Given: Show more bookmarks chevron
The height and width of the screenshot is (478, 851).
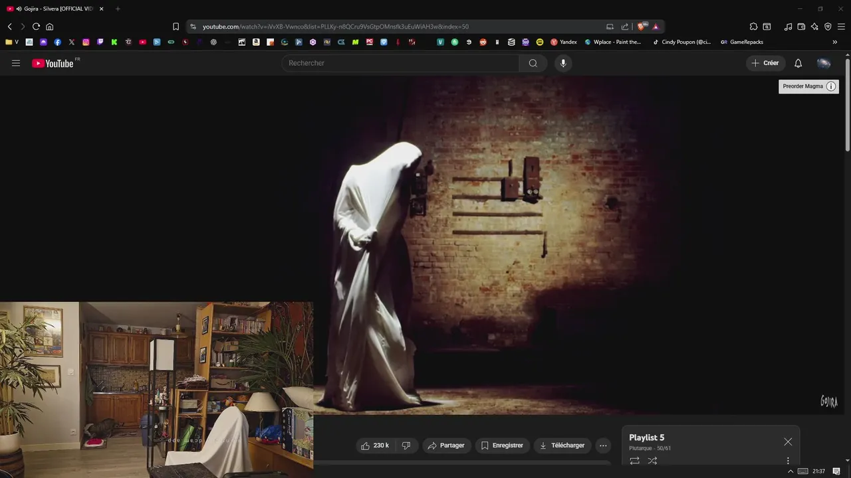Looking at the screenshot, I should 834,42.
